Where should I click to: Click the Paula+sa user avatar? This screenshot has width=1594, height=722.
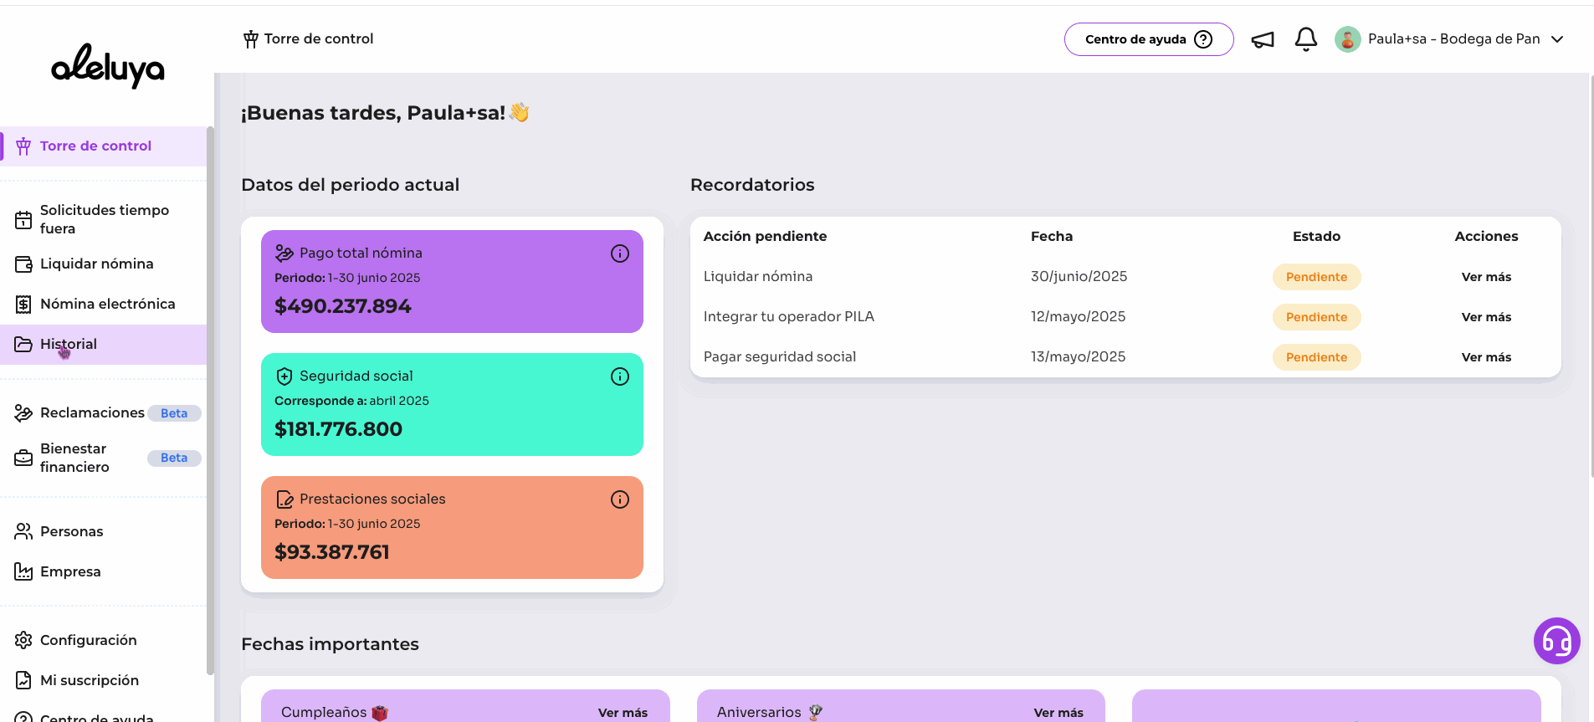tap(1347, 39)
